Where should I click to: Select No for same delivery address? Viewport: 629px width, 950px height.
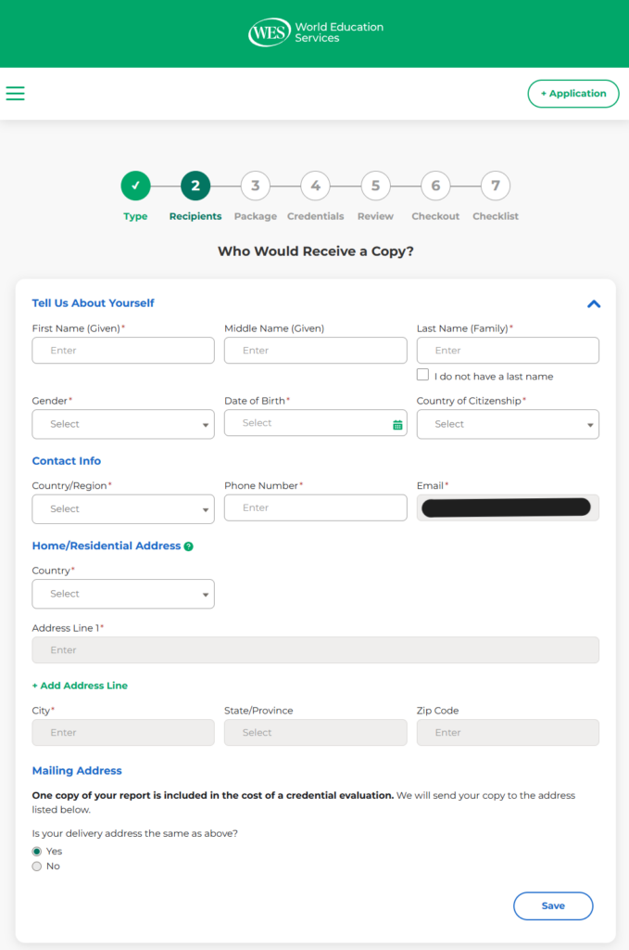pyautogui.click(x=37, y=867)
